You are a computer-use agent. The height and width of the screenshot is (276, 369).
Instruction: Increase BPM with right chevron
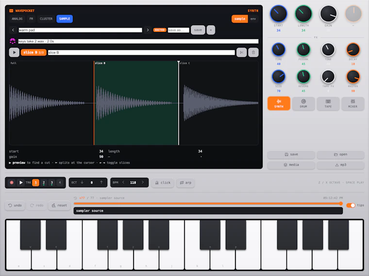click(x=143, y=183)
